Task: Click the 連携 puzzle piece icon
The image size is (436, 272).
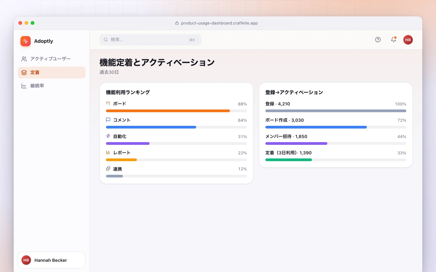Action: coord(108,169)
